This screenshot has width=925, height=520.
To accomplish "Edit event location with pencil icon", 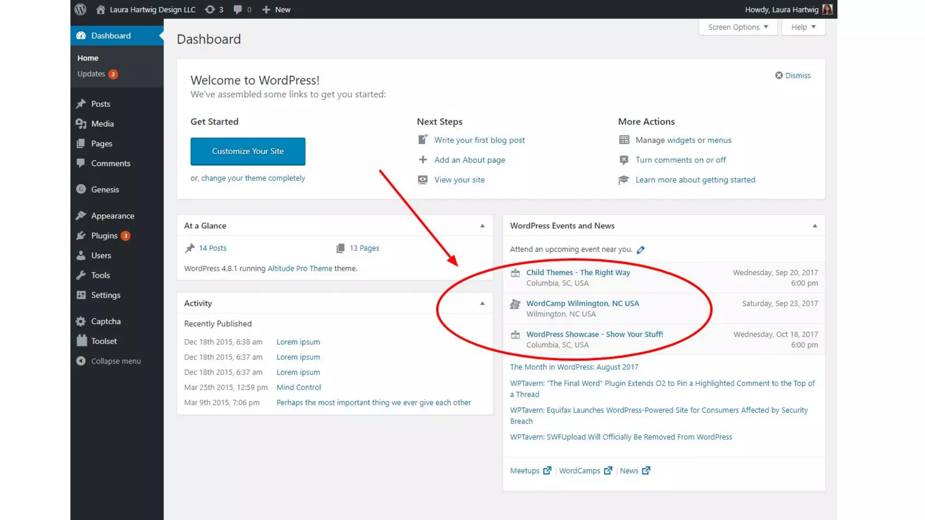I will click(x=640, y=250).
